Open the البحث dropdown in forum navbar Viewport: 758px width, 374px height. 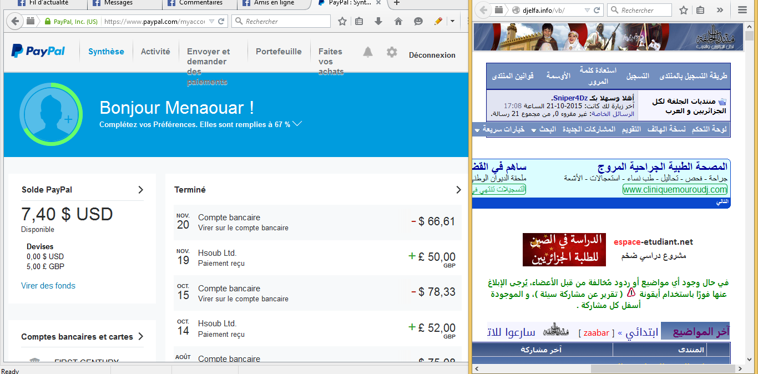point(544,129)
